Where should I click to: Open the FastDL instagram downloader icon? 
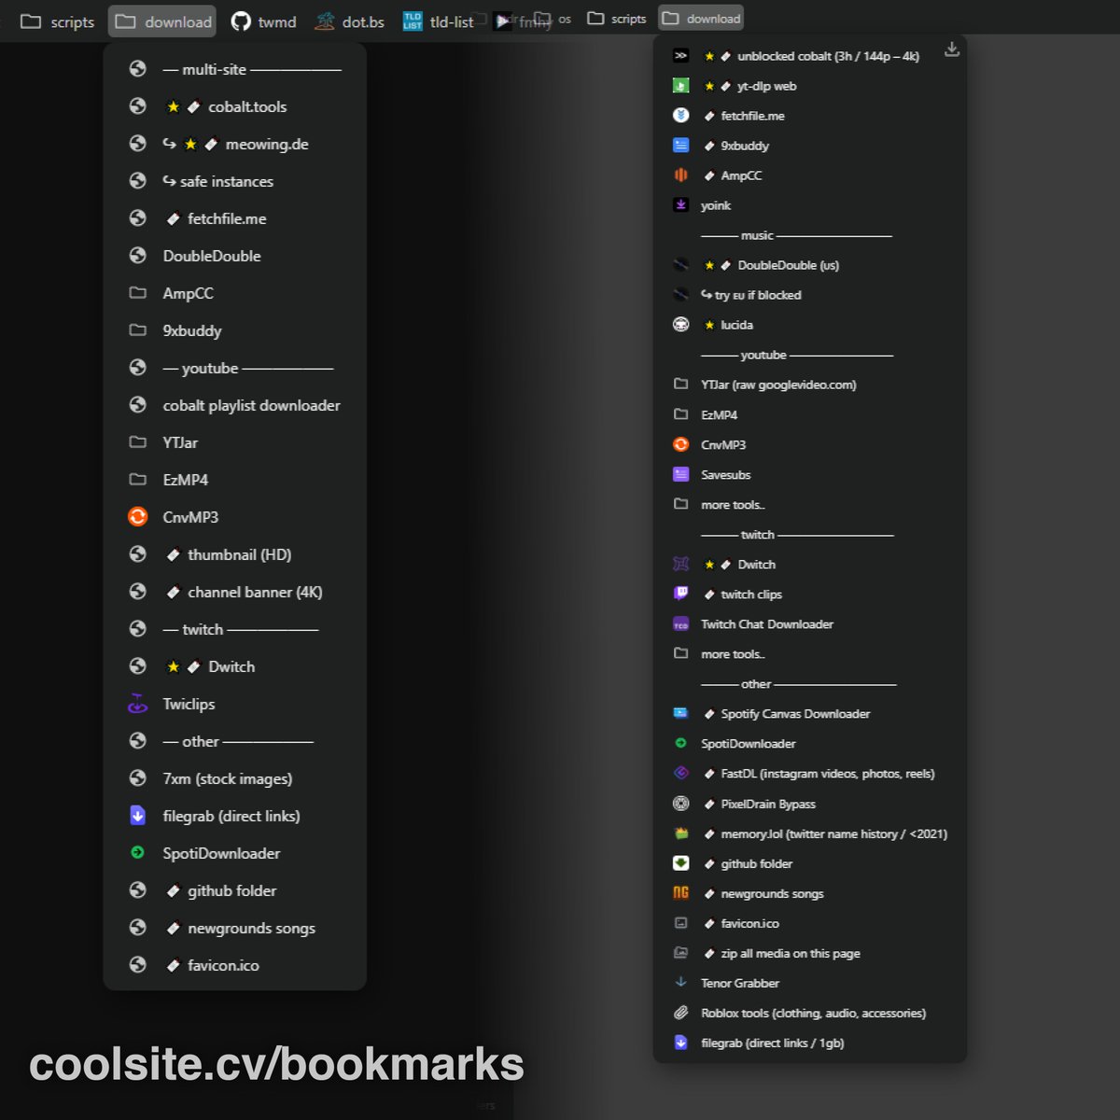pyautogui.click(x=680, y=774)
